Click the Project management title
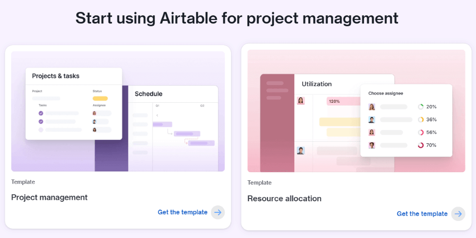 point(49,197)
